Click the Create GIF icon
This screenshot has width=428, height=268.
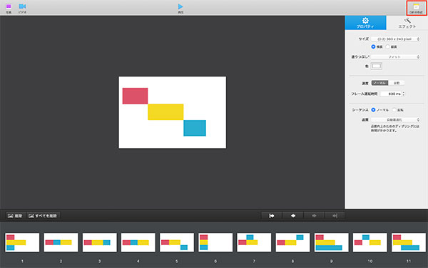[416, 7]
